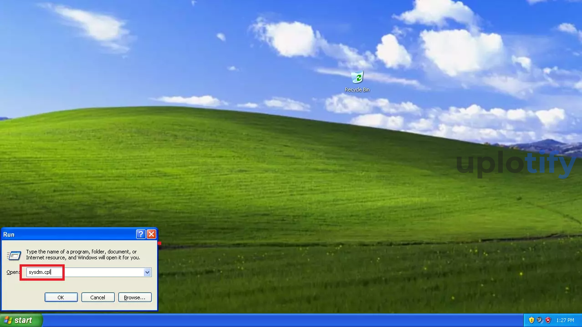The width and height of the screenshot is (582, 327).
Task: Click OK in the Run dialog
Action: (61, 297)
